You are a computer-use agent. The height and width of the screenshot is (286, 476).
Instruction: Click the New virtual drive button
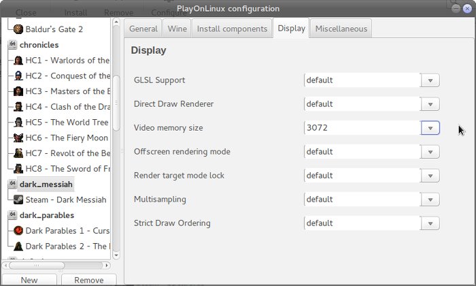pyautogui.click(x=29, y=280)
